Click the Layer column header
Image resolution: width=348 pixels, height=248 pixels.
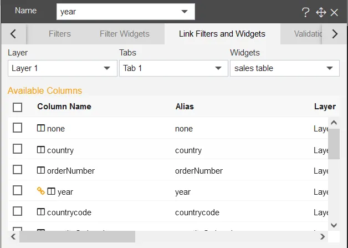325,107
